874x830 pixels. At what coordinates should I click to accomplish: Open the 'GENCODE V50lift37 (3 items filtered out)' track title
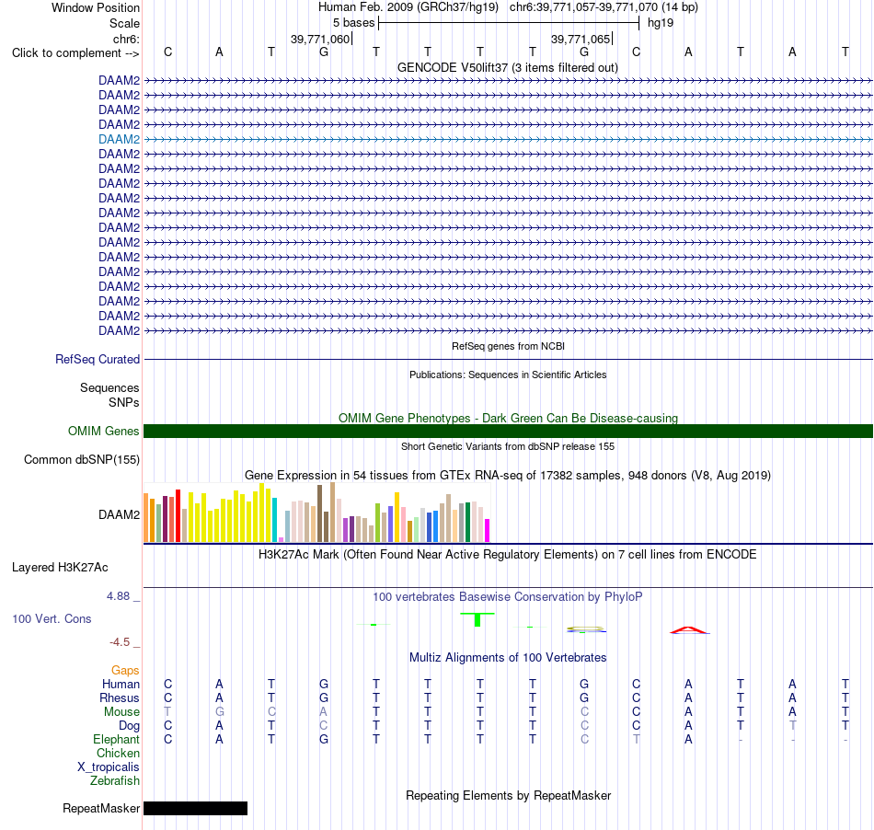click(508, 67)
